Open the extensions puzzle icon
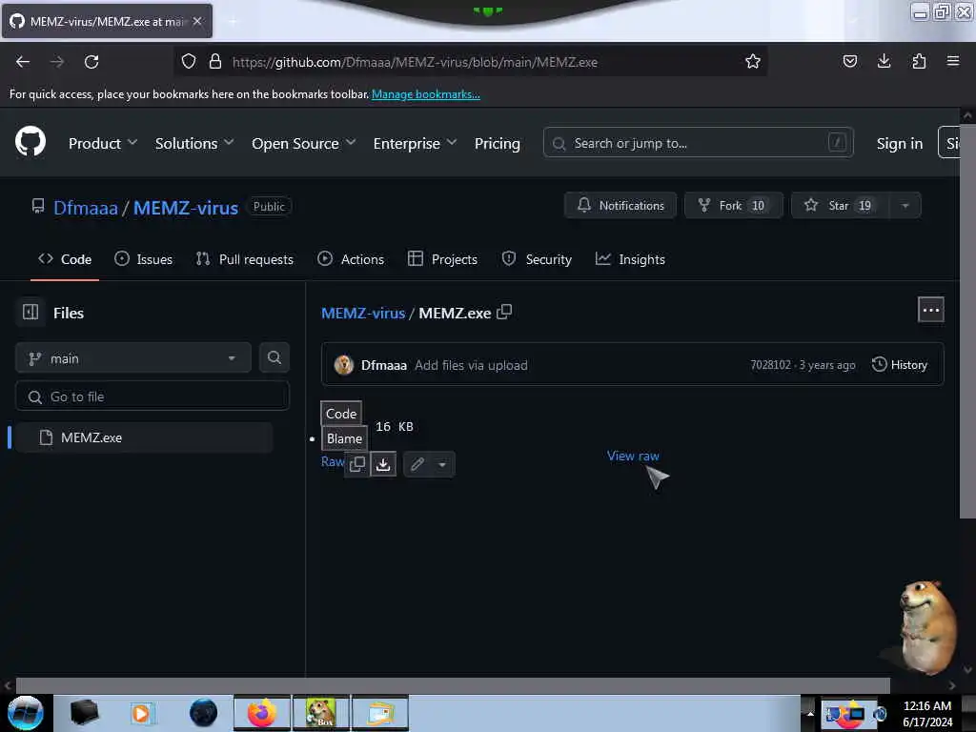976x732 pixels. (x=919, y=61)
